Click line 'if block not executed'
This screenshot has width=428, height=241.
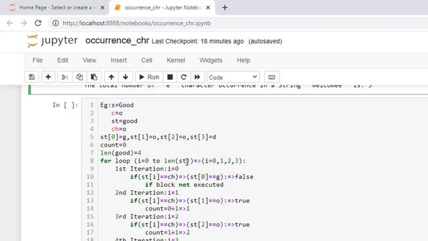[185, 185]
